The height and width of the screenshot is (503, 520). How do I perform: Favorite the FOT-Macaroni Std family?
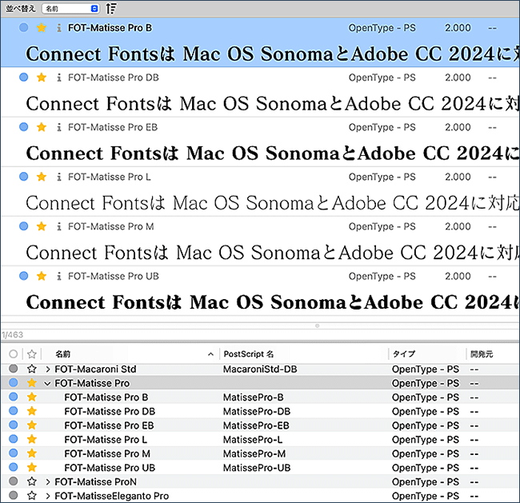[32, 369]
